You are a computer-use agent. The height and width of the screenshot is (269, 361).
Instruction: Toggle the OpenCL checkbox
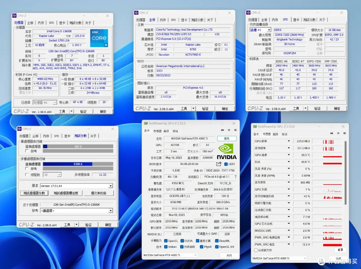166,241
